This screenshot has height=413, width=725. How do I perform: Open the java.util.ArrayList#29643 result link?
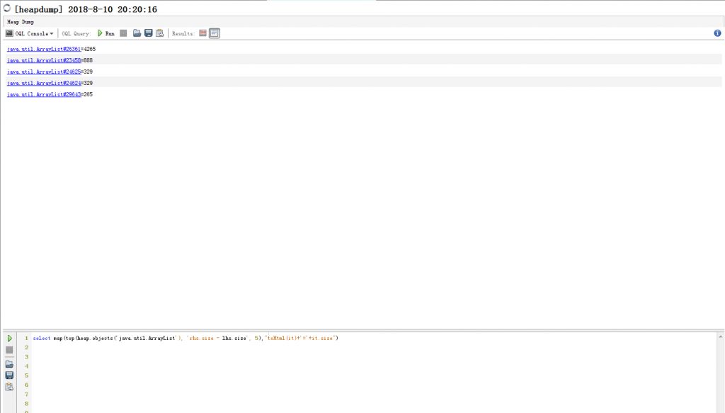44,94
